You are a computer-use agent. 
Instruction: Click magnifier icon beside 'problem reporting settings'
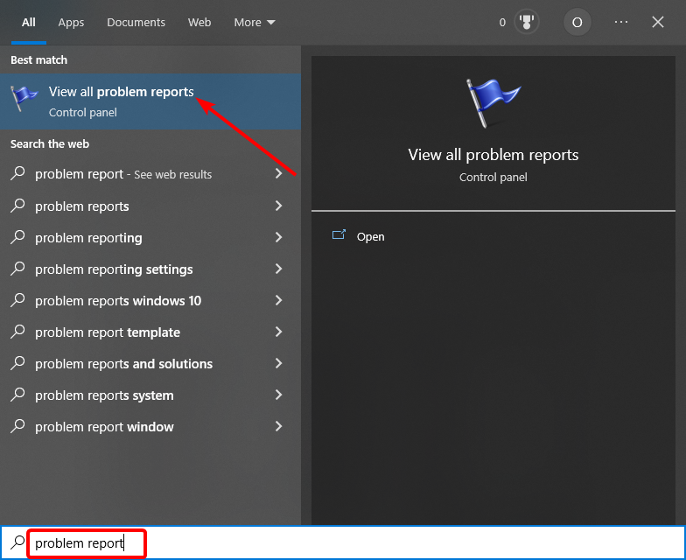[17, 268]
